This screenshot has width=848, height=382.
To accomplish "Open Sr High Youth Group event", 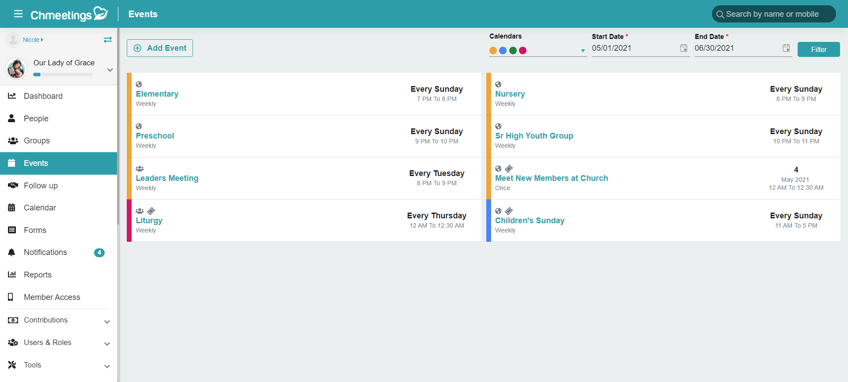I will 534,136.
